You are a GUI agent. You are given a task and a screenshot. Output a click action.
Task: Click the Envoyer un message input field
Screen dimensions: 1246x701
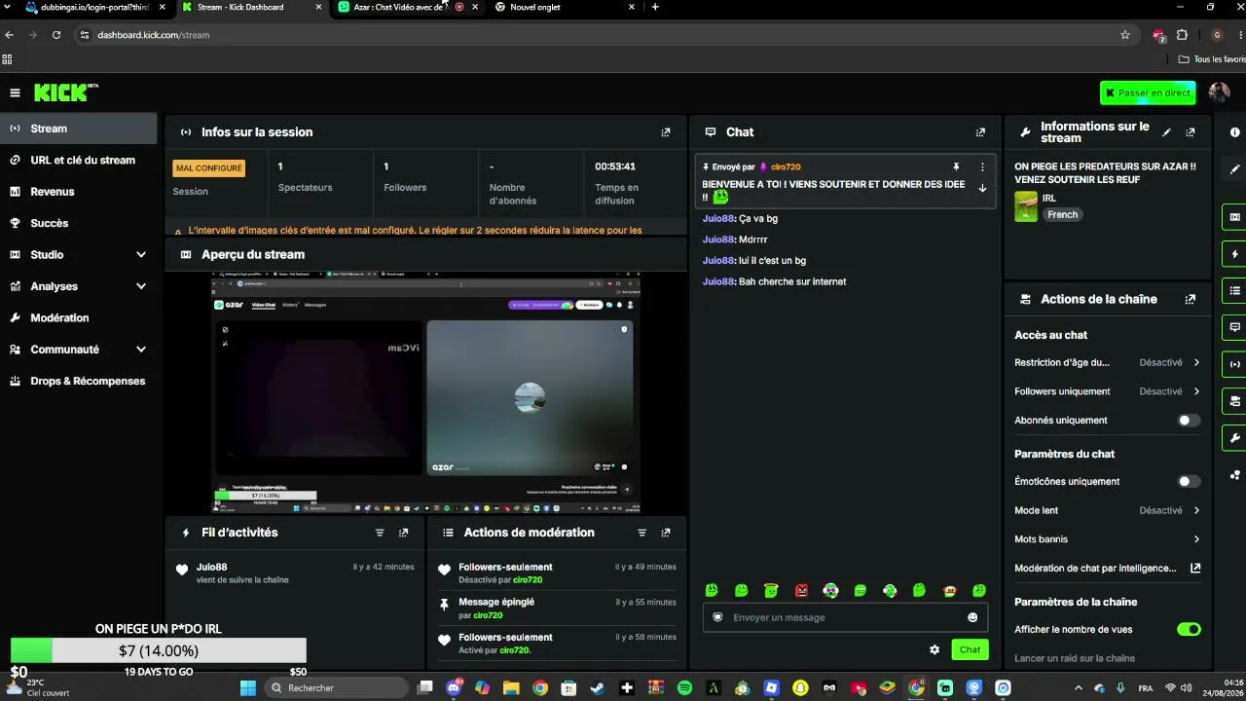point(845,617)
